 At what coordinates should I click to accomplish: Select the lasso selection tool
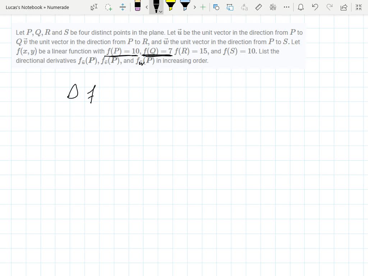pyautogui.click(x=107, y=7)
